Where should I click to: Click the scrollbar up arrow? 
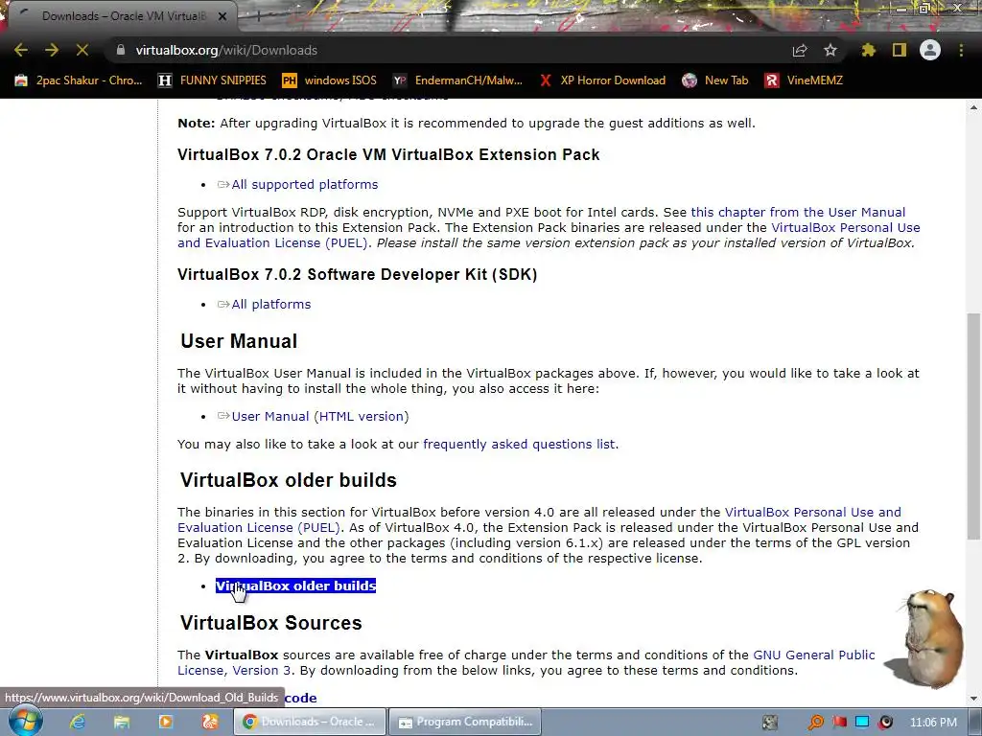(973, 107)
